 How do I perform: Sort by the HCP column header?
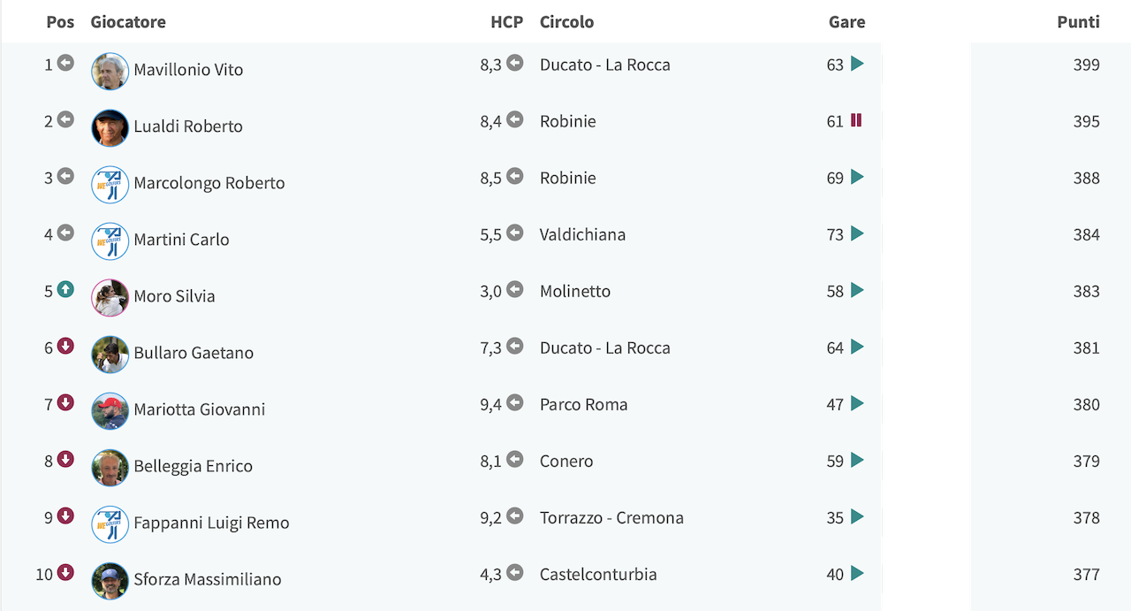point(507,22)
